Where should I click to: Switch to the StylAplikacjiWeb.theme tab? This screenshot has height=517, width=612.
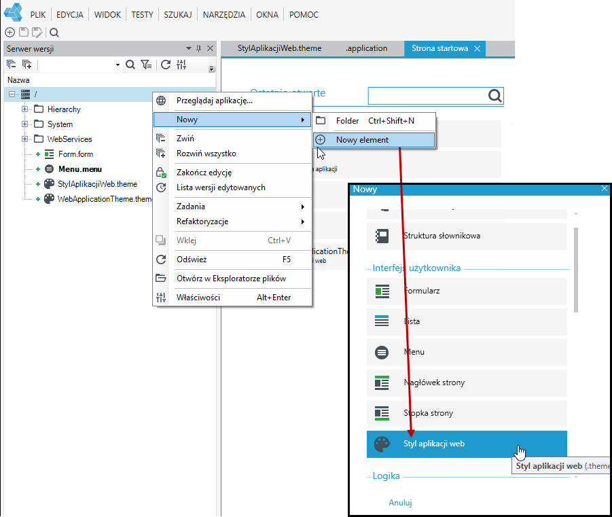(279, 48)
